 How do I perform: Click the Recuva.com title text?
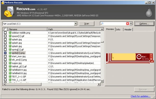(26, 9)
